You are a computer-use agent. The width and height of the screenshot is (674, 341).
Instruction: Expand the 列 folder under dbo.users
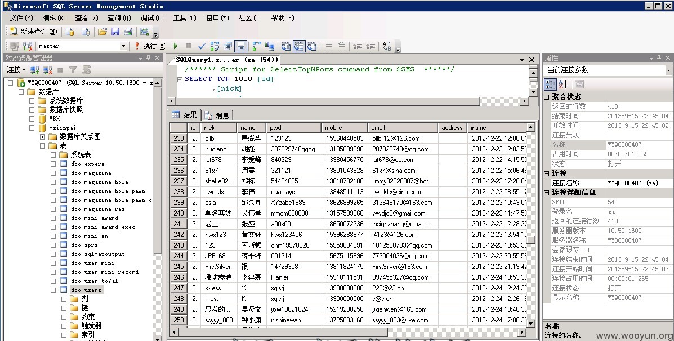pyautogui.click(x=64, y=299)
